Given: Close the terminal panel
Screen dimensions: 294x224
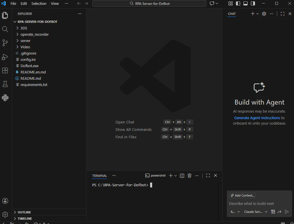Looking at the screenshot, I should click(216, 176).
